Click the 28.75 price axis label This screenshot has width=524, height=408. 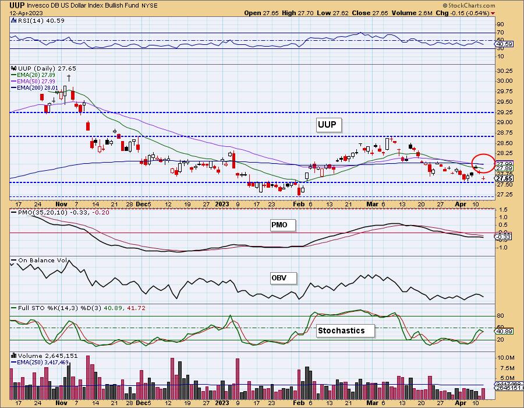pyautogui.click(x=504, y=133)
